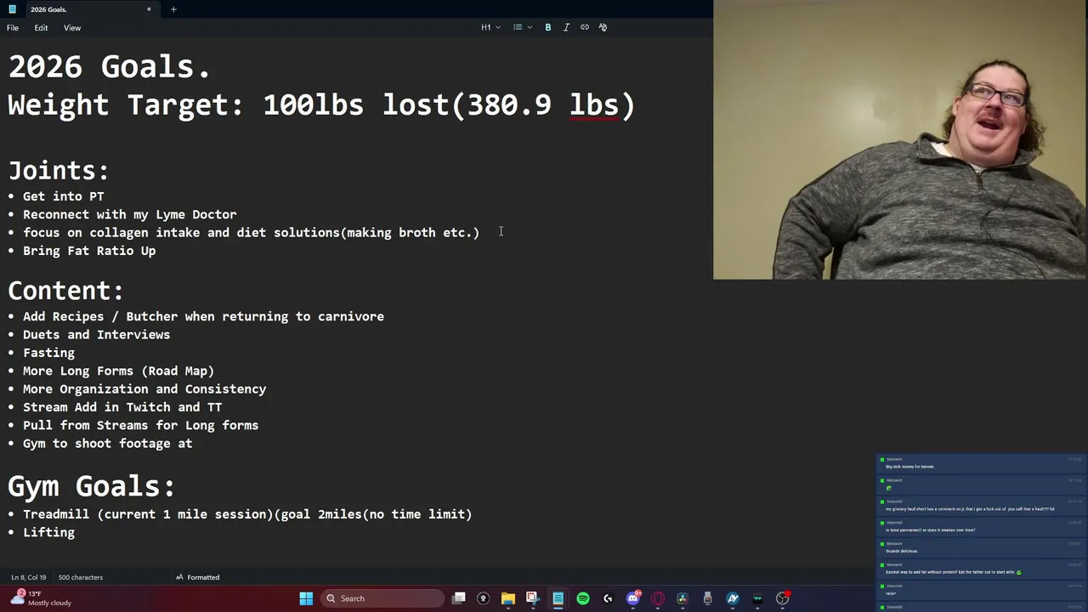Click the "Gym Goals:" heading
This screenshot has height=612, width=1088.
[92, 485]
